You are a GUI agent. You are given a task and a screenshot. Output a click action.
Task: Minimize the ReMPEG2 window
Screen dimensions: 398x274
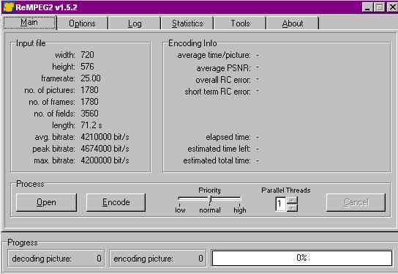click(367, 7)
